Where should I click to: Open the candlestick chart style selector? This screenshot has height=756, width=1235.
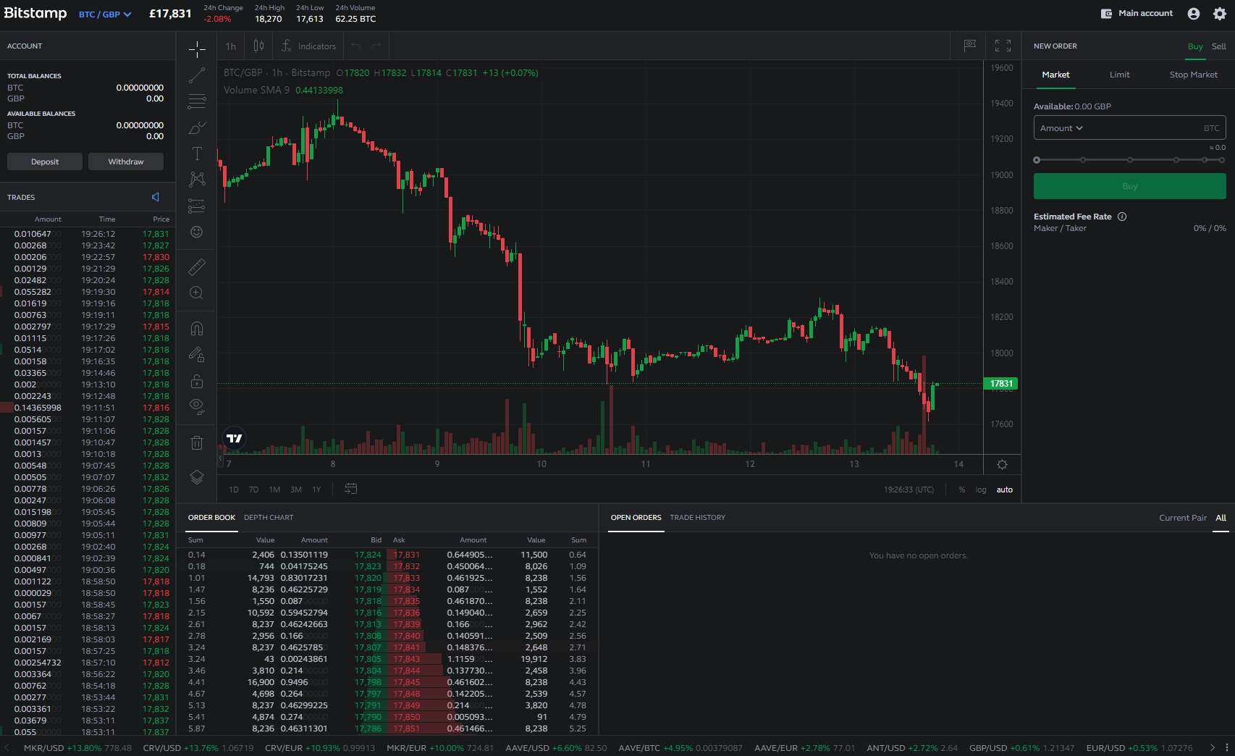click(258, 46)
